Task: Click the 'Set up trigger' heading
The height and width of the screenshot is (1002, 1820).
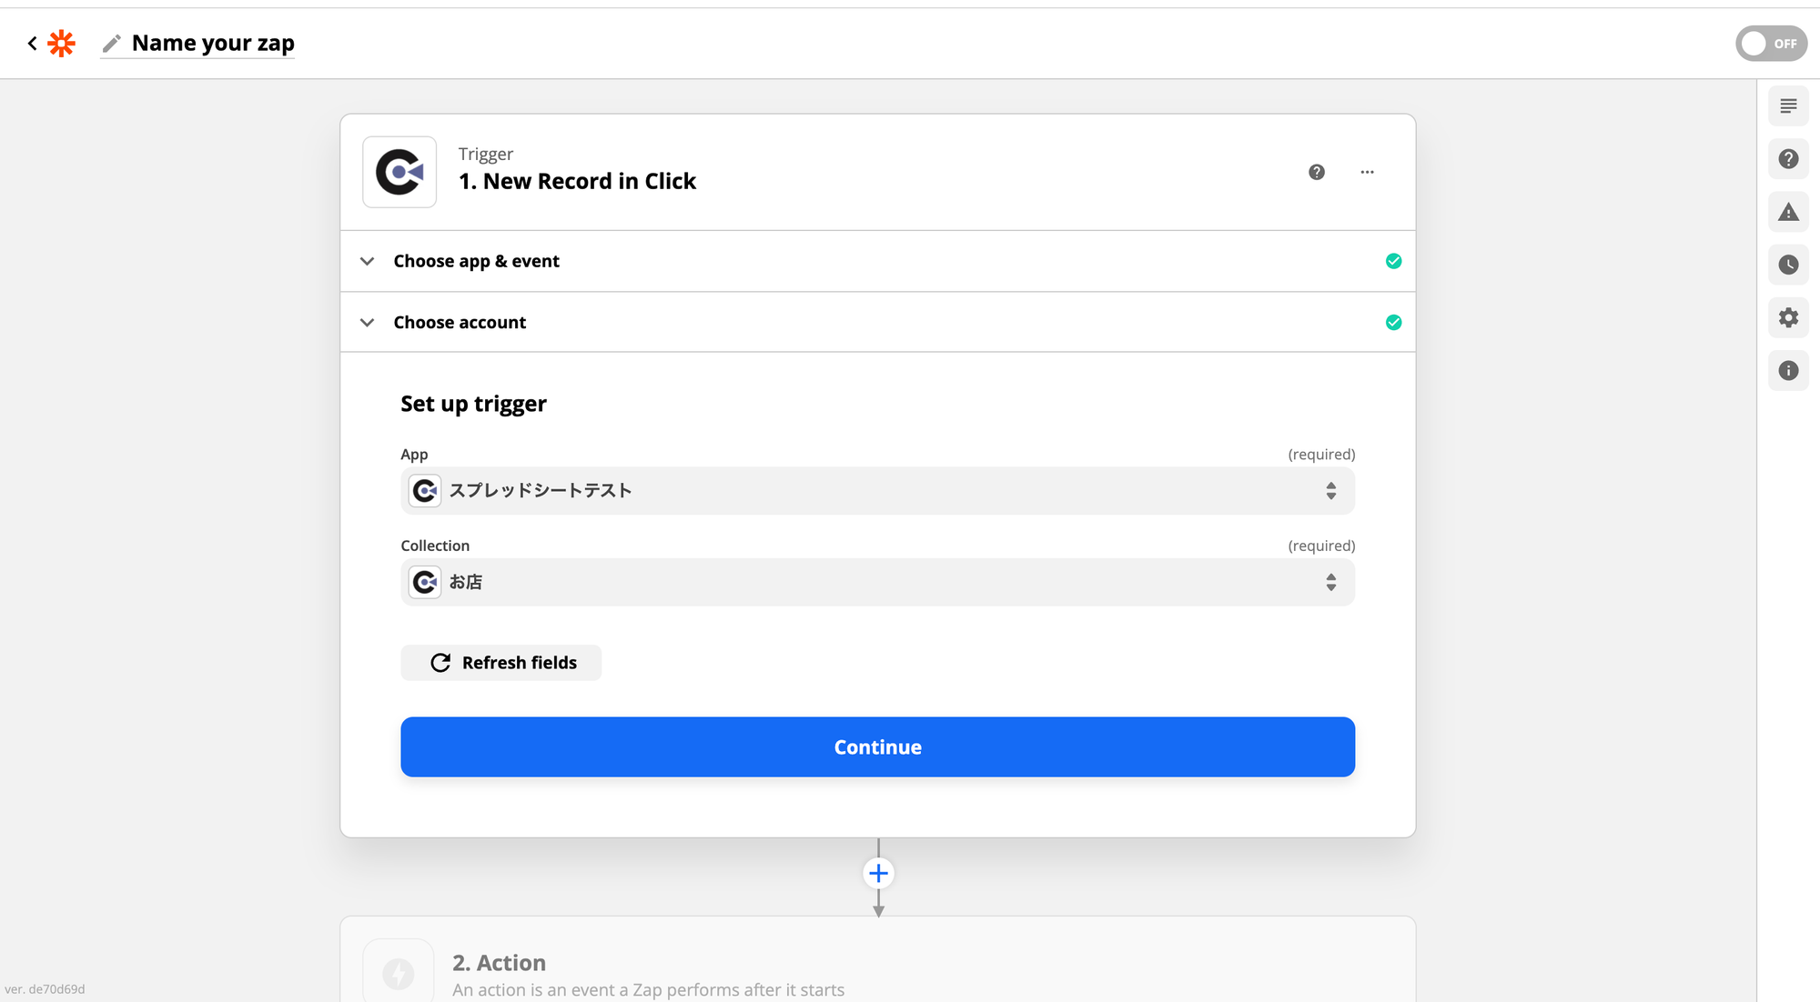Action: click(x=473, y=404)
